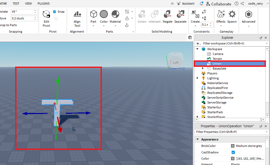Image resolution: width=270 pixels, height=165 pixels.
Task: Open the Effects dropdown arrow
Action: (x=221, y=26)
